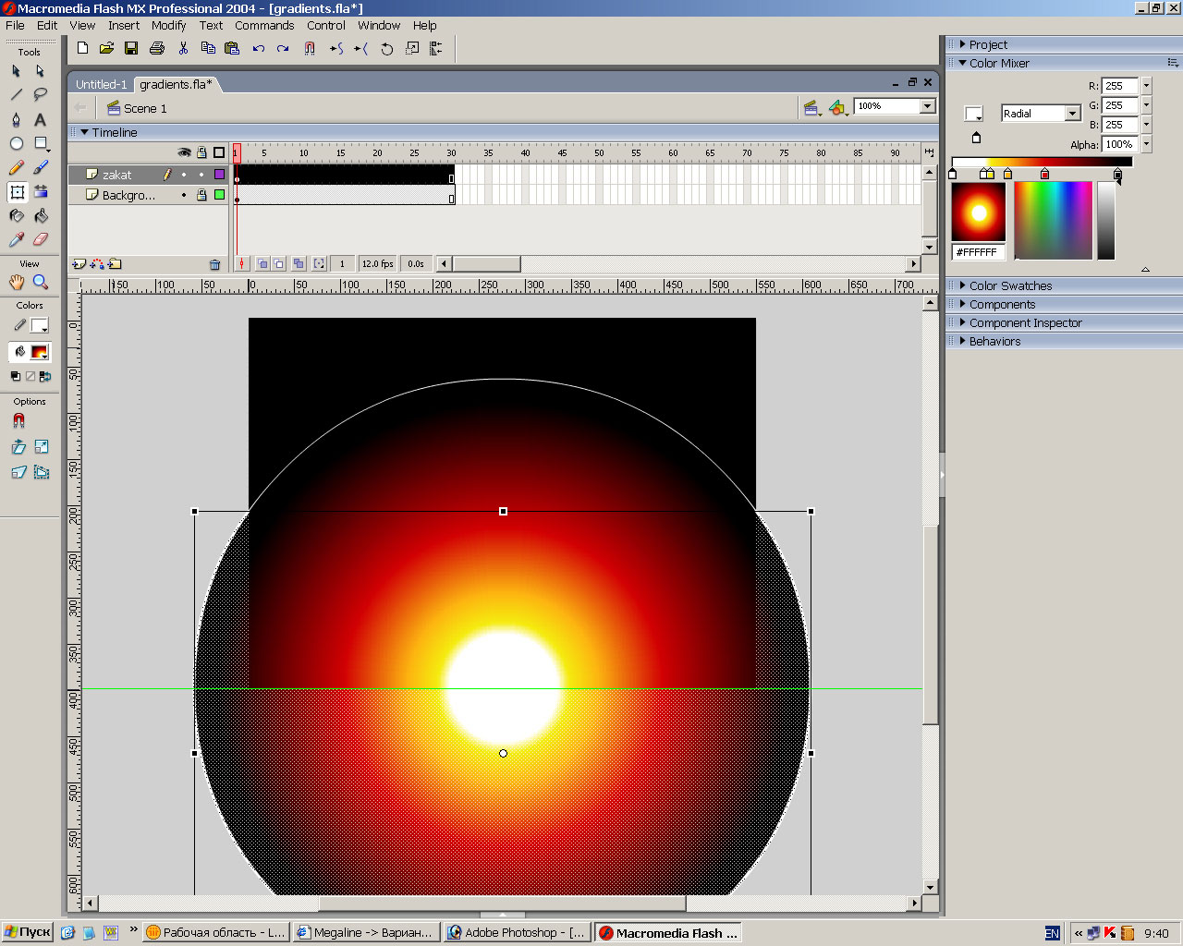Click the Print icon in toolbar
Screen dimensions: 1183x946
157,48
